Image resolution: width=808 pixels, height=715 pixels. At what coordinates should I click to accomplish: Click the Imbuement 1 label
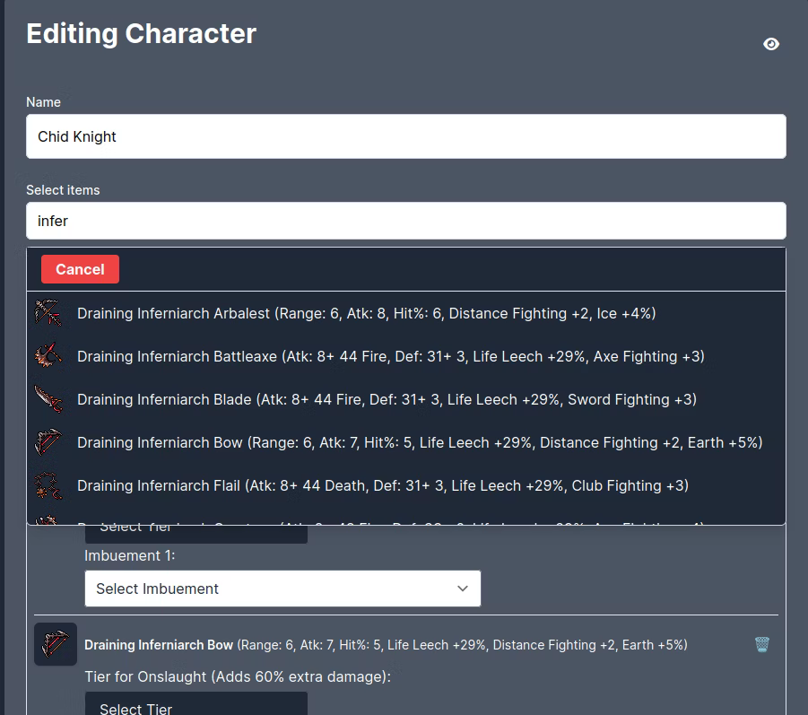click(130, 555)
